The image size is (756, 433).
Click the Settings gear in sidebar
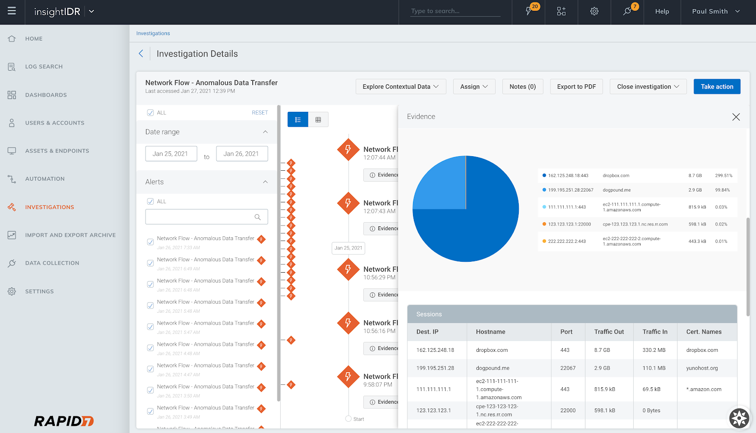tap(12, 291)
